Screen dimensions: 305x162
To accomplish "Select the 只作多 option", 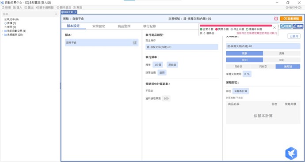I will tap(238, 67).
